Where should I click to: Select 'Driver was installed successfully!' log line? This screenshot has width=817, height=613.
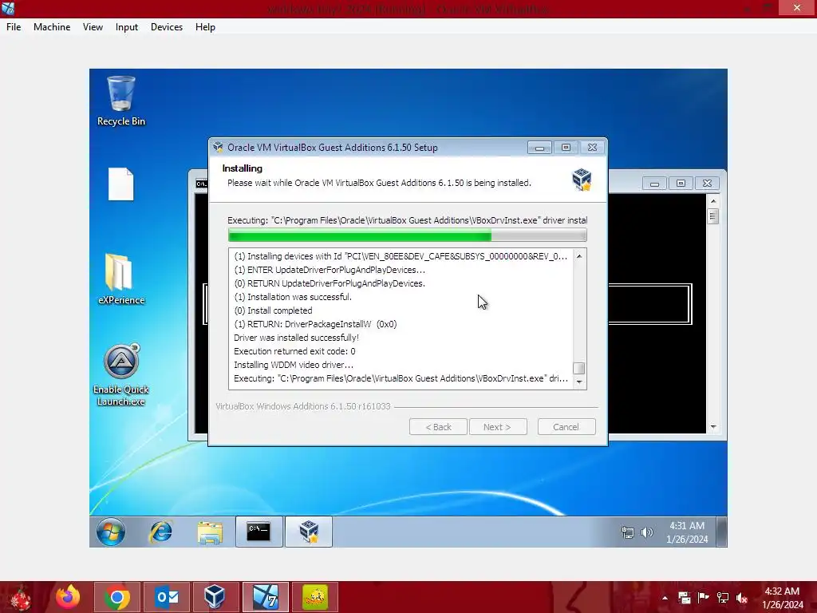pyautogui.click(x=297, y=338)
